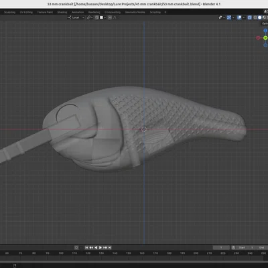Click the red X axis gizmo
Viewport: 268px width, 268px height.
(x=258, y=38)
